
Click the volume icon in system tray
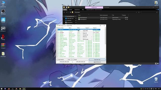coord(147,89)
